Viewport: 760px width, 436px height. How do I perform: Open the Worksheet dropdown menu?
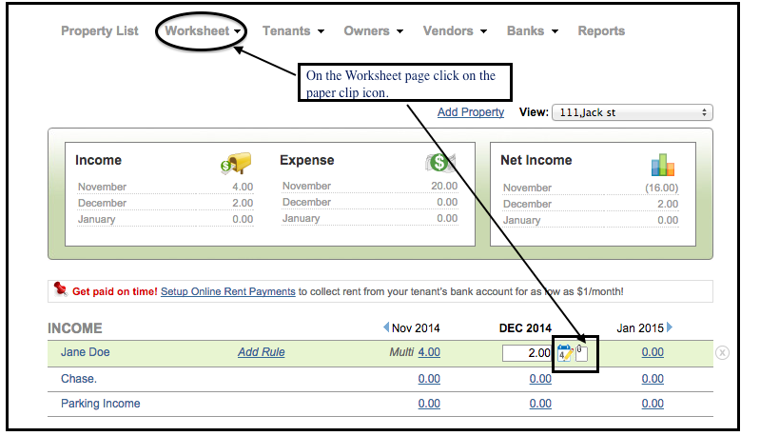click(x=203, y=31)
